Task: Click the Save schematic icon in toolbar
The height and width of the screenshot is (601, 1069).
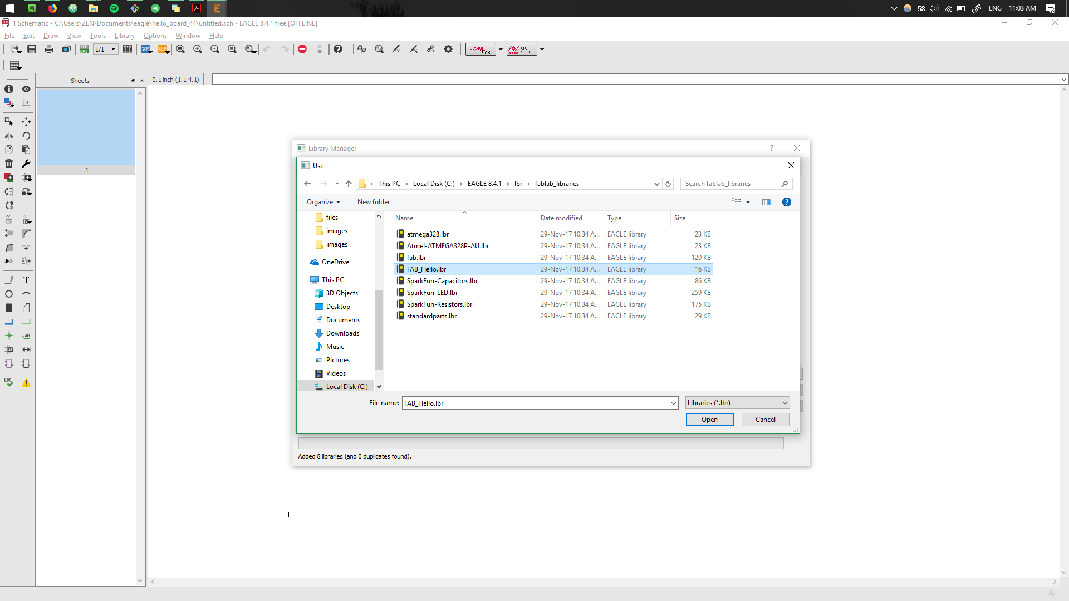Action: [32, 49]
